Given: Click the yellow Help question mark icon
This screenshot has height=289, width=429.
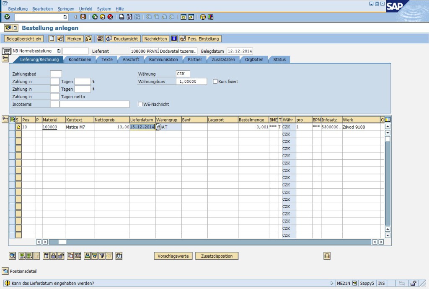Looking at the screenshot, I should (x=203, y=17).
